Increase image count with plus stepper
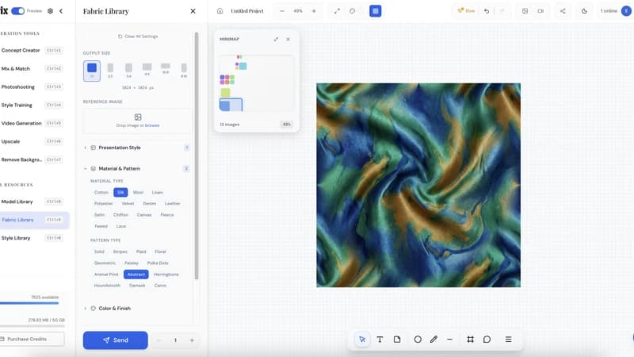 (x=192, y=340)
